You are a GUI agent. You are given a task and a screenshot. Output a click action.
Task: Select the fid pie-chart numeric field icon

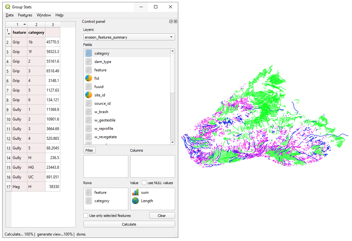click(x=89, y=78)
